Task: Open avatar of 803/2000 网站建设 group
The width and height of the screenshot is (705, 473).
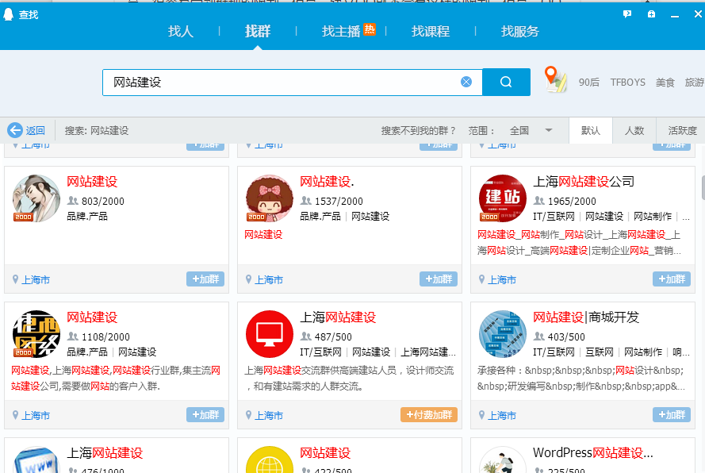Action: pyautogui.click(x=36, y=198)
